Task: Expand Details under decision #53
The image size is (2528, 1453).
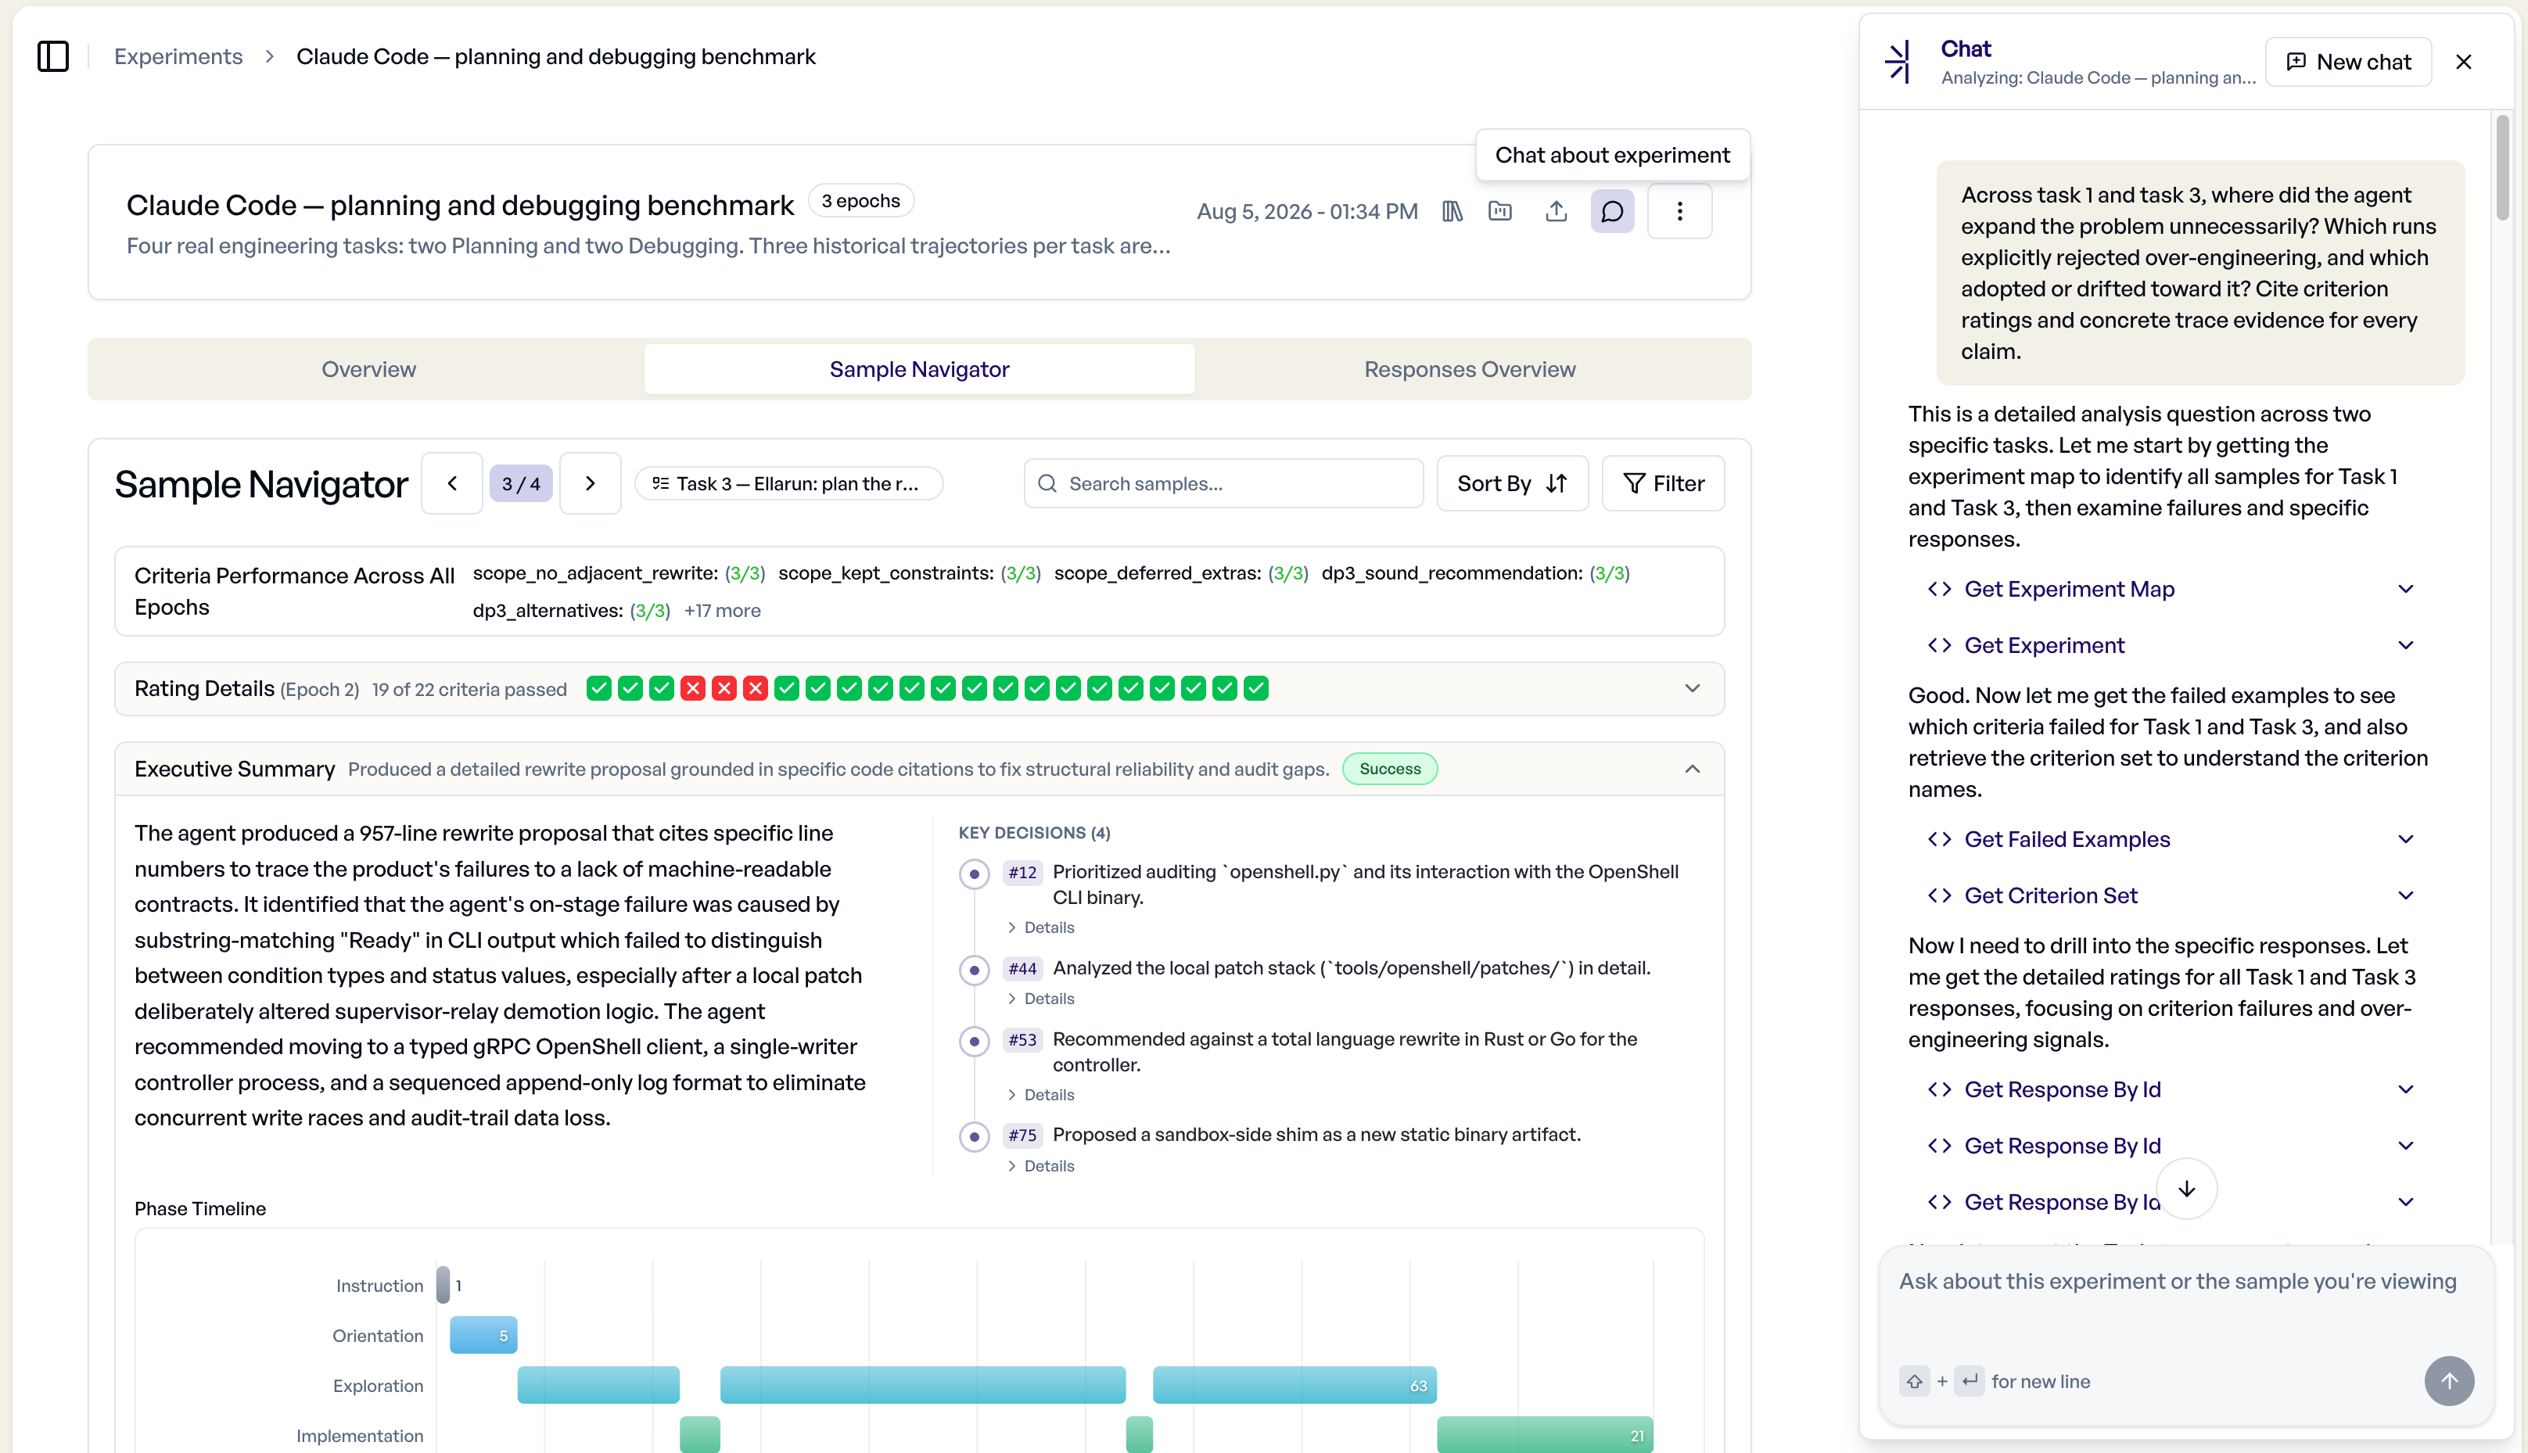Action: pyautogui.click(x=1041, y=1096)
